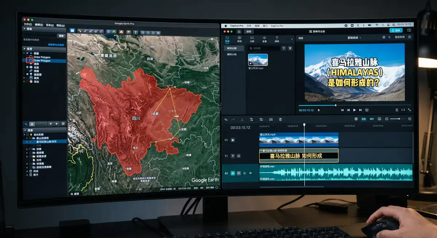This screenshot has width=437, height=238.
Task: Open the preview title dropdown above the player
Action: coord(353,37)
